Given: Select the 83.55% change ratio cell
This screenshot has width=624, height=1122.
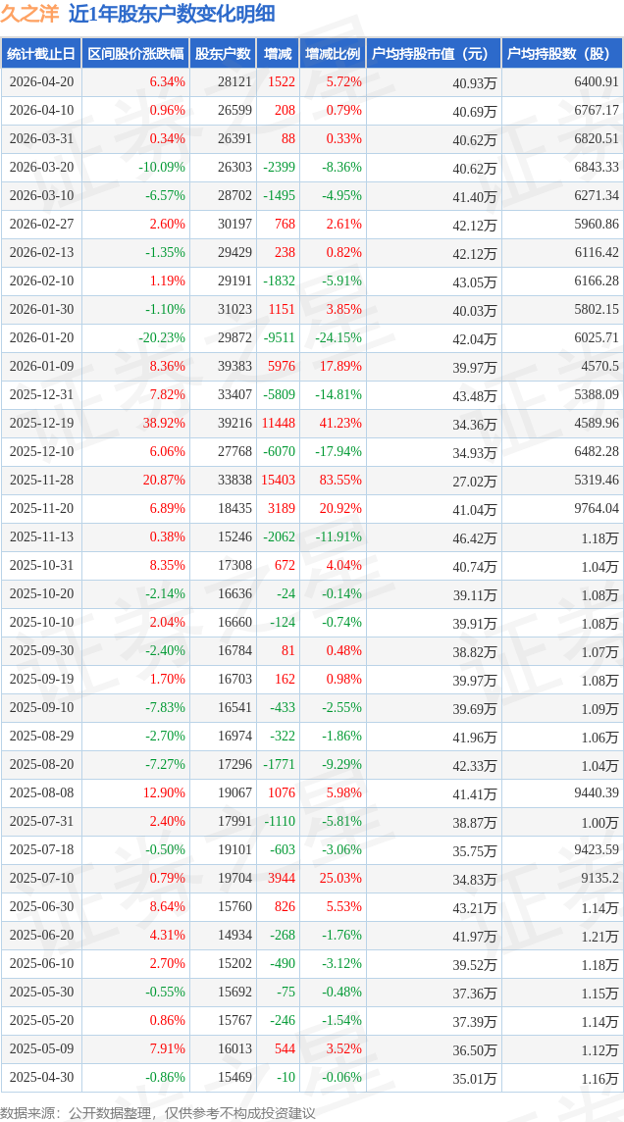Looking at the screenshot, I should click(x=340, y=481).
